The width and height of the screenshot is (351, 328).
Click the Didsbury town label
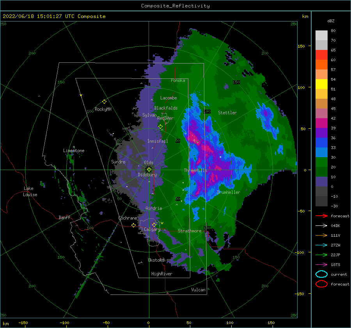click(x=147, y=175)
